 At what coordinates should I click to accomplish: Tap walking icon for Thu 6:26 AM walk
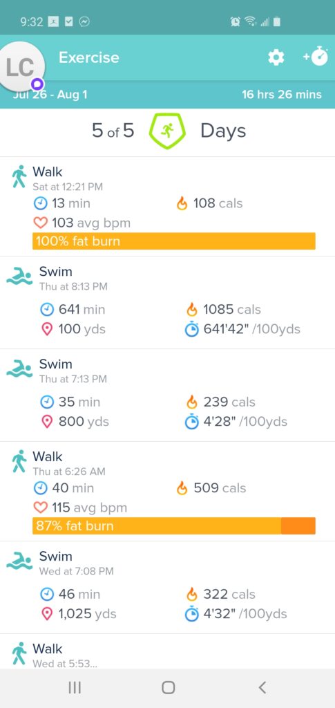tap(19, 461)
